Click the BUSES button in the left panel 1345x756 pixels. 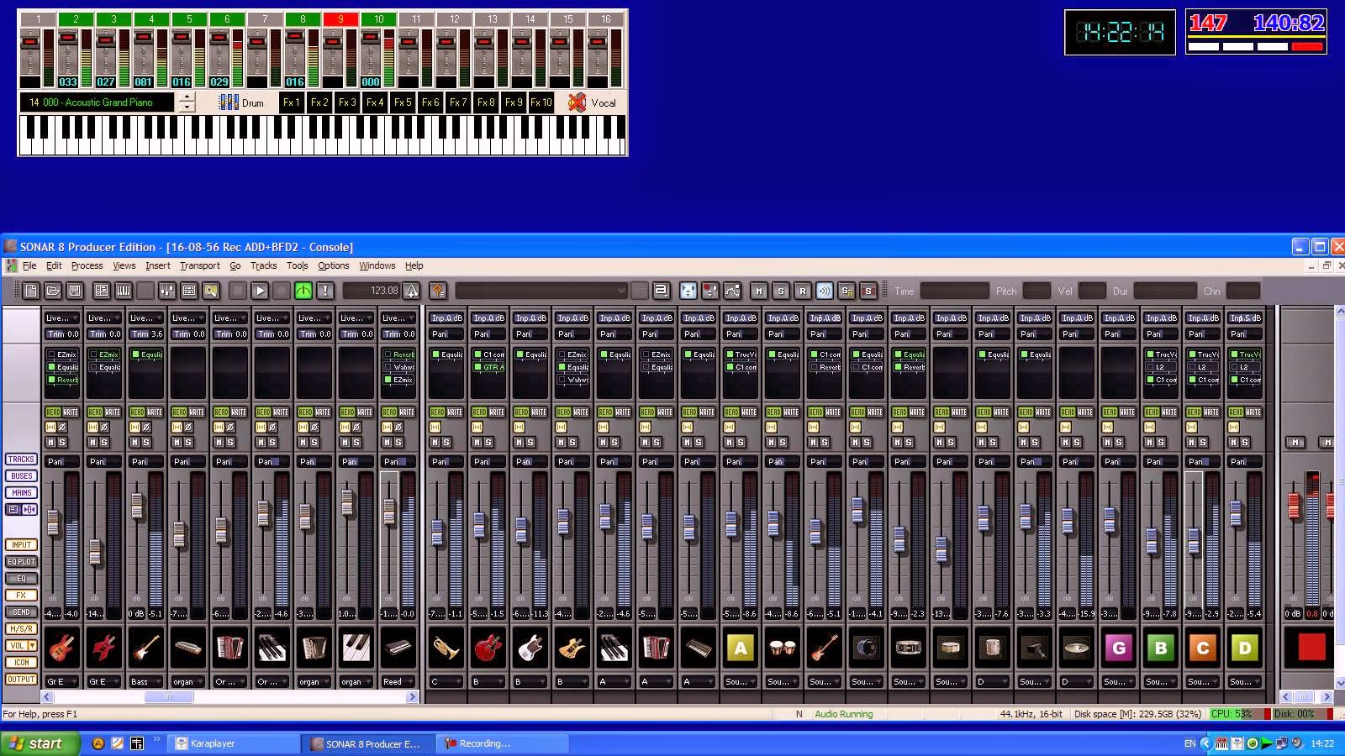click(21, 475)
